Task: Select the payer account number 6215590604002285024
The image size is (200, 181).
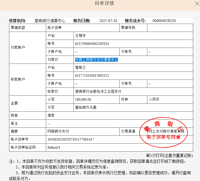Action: click(x=92, y=44)
